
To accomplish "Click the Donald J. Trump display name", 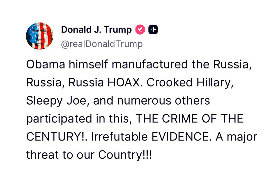I will 96,30.
